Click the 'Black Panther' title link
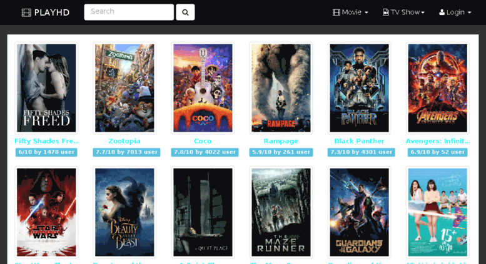 pos(359,141)
